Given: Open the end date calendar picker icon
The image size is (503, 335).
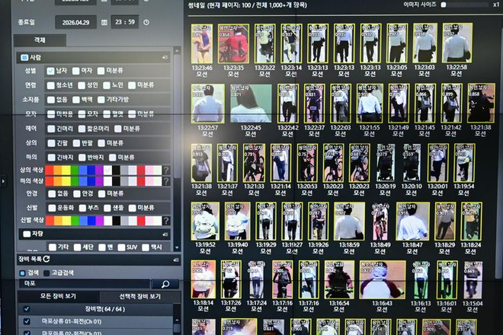Looking at the screenshot, I should [x=104, y=22].
